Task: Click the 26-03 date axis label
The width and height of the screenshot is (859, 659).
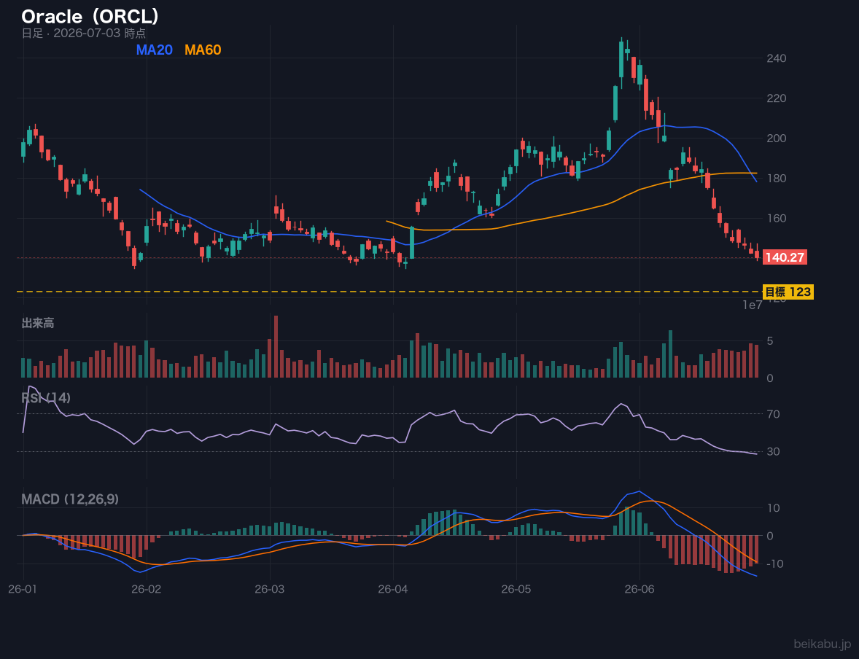Action: (270, 590)
